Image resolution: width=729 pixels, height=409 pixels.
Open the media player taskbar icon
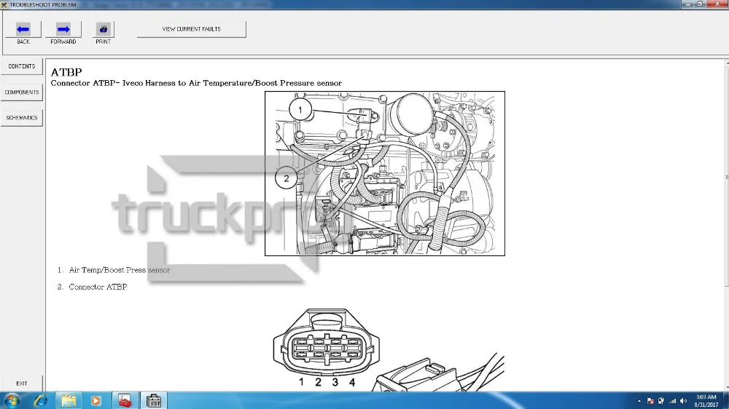(95, 400)
